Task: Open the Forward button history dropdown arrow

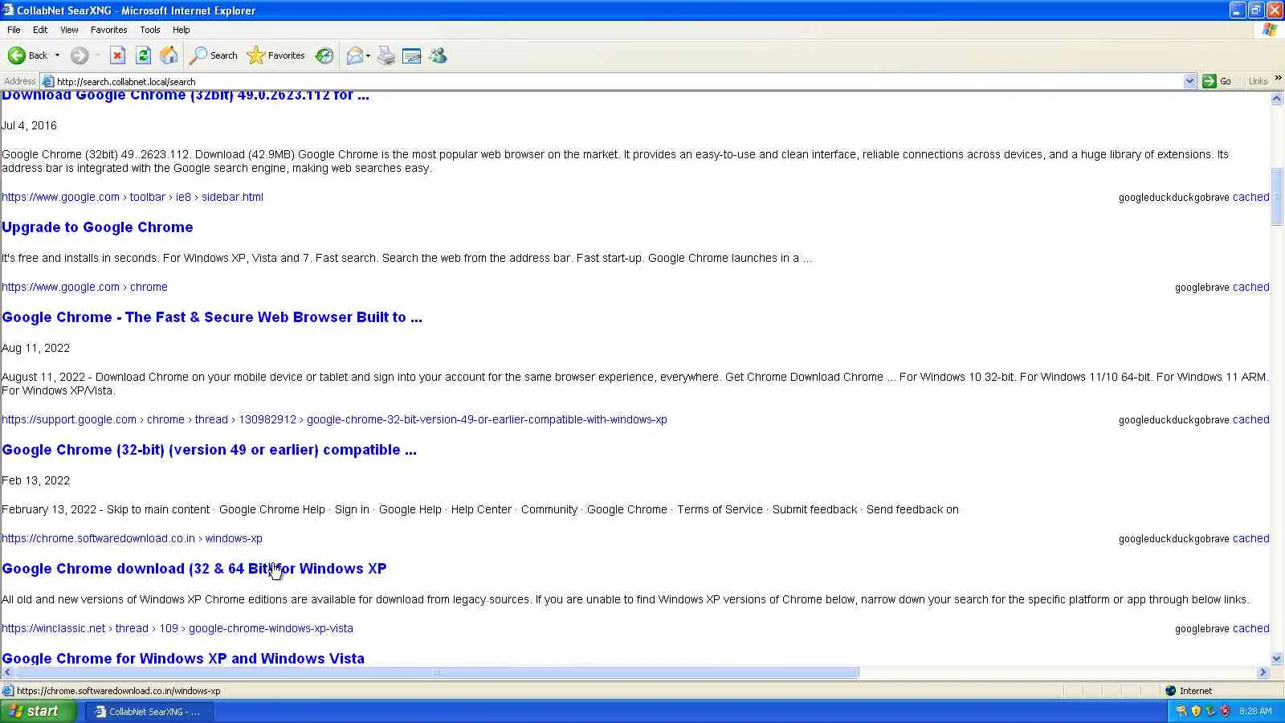Action: click(97, 55)
